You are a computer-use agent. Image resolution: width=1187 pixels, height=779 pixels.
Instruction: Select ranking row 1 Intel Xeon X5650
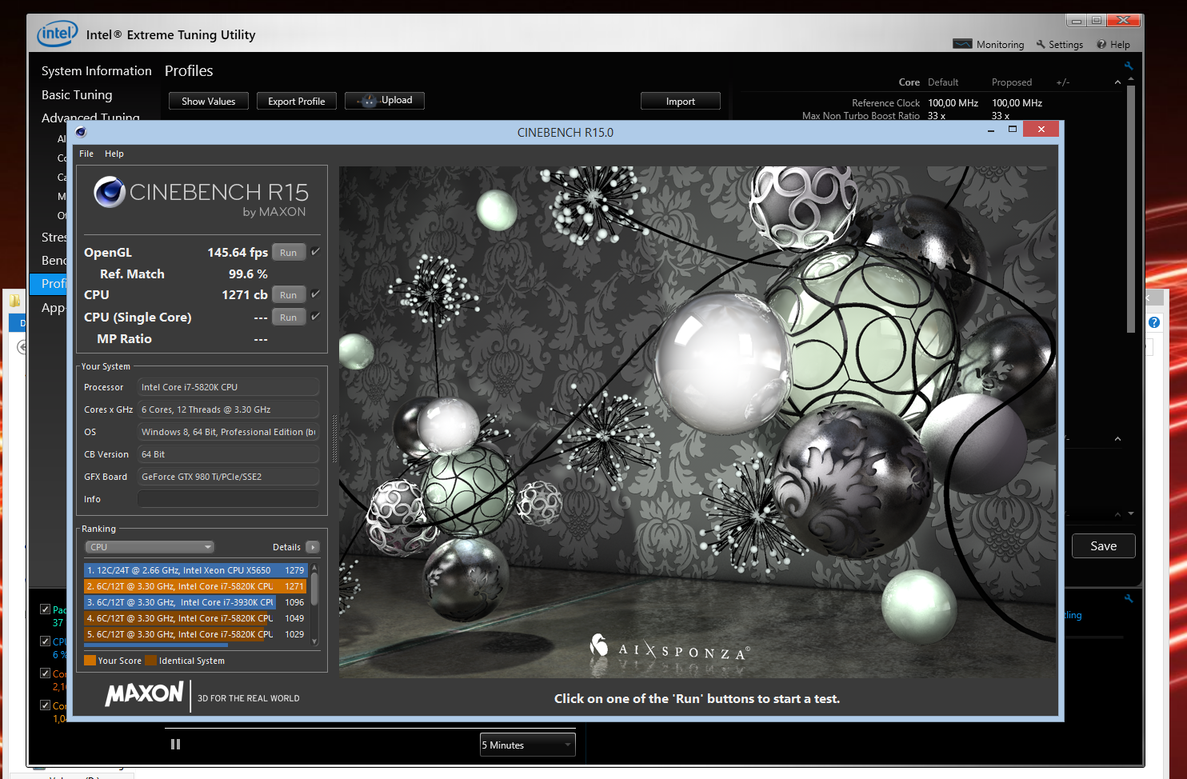196,570
